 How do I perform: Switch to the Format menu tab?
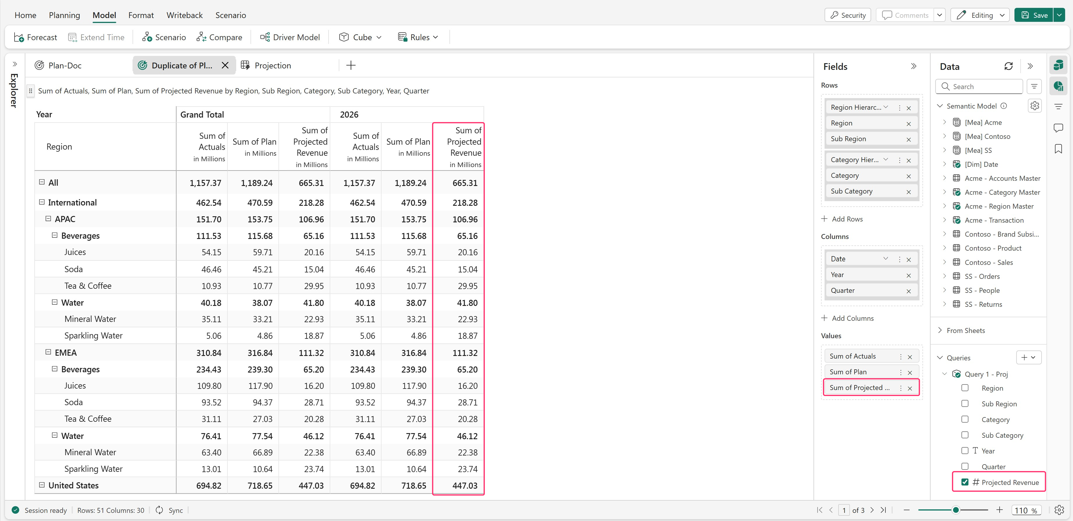point(141,15)
